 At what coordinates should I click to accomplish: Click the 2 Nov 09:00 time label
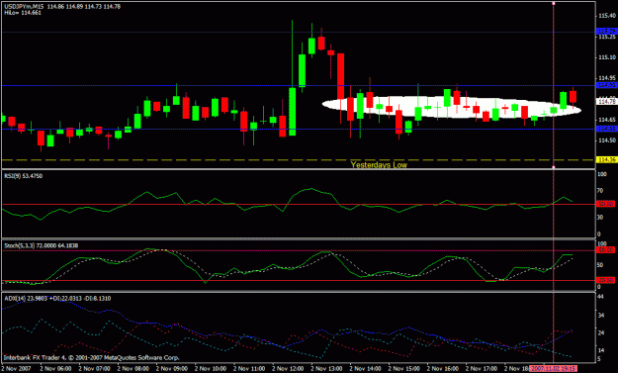pyautogui.click(x=172, y=369)
